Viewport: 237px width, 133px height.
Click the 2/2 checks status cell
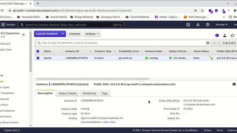179,58
